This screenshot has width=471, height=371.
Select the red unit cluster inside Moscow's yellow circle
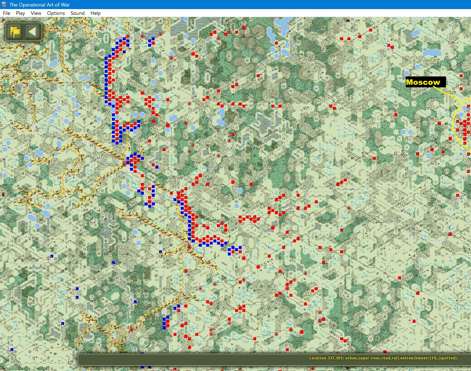click(x=464, y=127)
